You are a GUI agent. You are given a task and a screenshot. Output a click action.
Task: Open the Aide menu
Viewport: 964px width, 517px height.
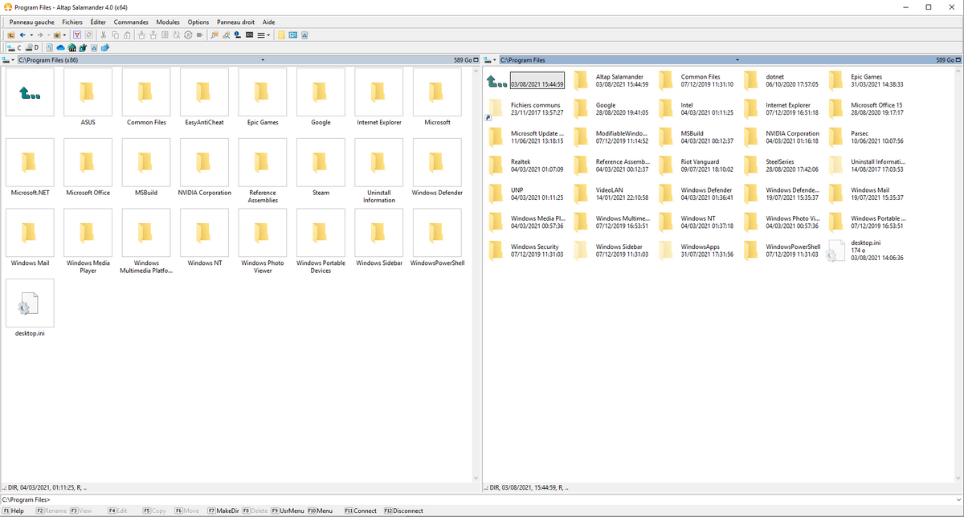tap(268, 22)
